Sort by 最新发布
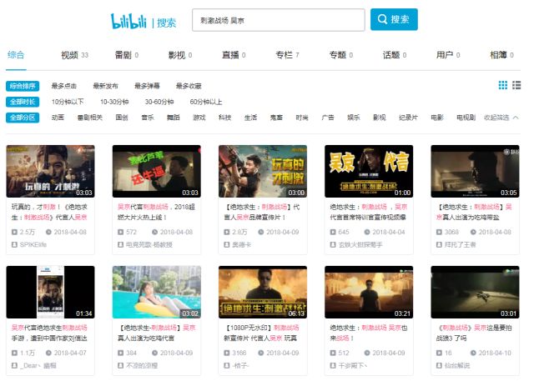534x381 pixels. click(x=106, y=86)
